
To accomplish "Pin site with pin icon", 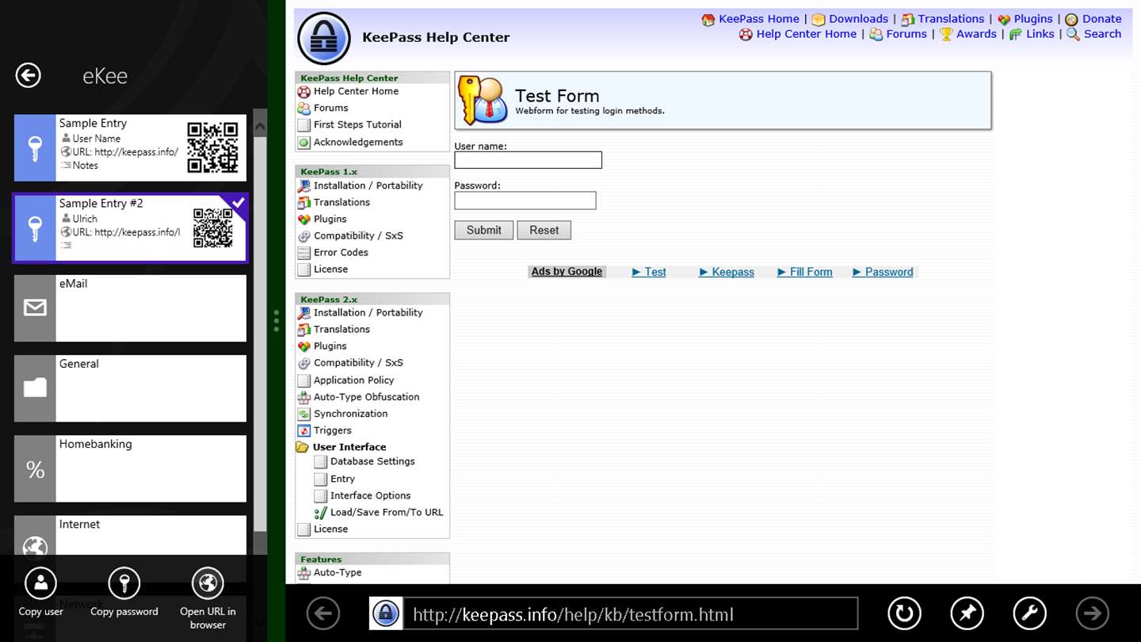I will point(967,613).
